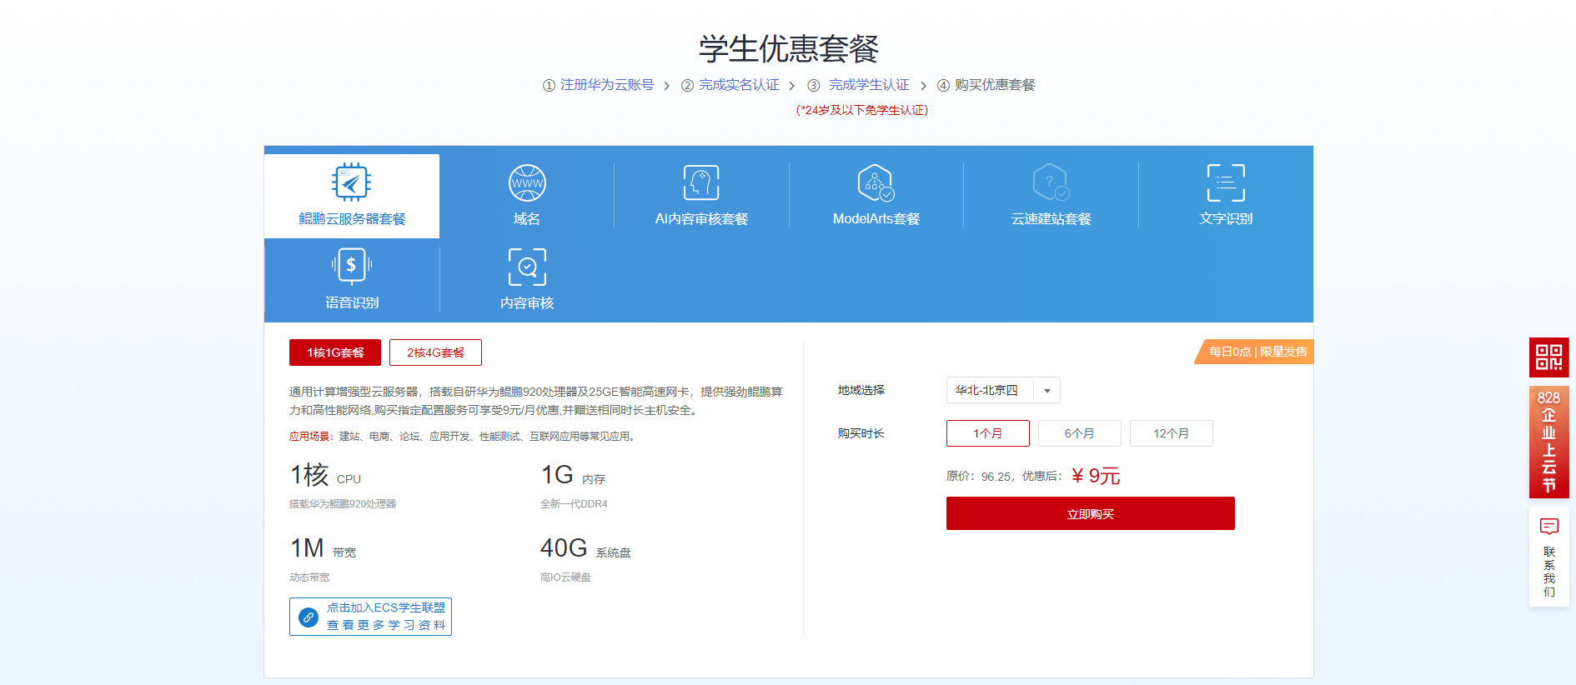Image resolution: width=1576 pixels, height=685 pixels.
Task: Open the 828企业上云节 sidebar banner
Action: click(x=1548, y=442)
